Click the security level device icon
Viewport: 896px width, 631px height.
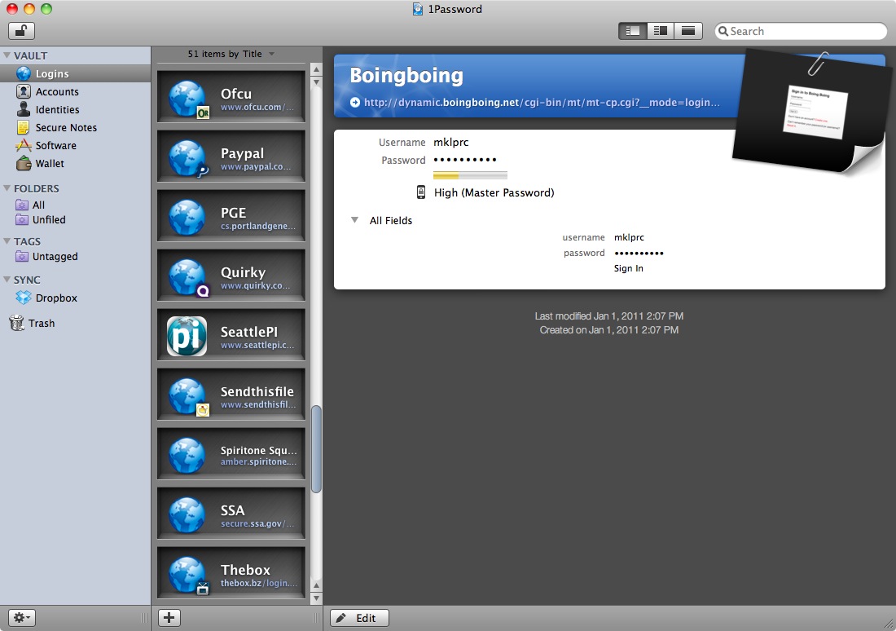(421, 192)
